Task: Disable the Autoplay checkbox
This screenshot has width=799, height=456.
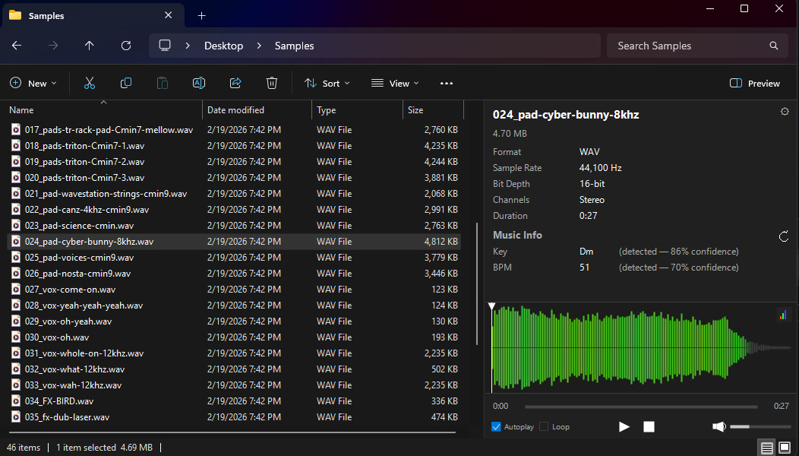Action: coord(497,427)
